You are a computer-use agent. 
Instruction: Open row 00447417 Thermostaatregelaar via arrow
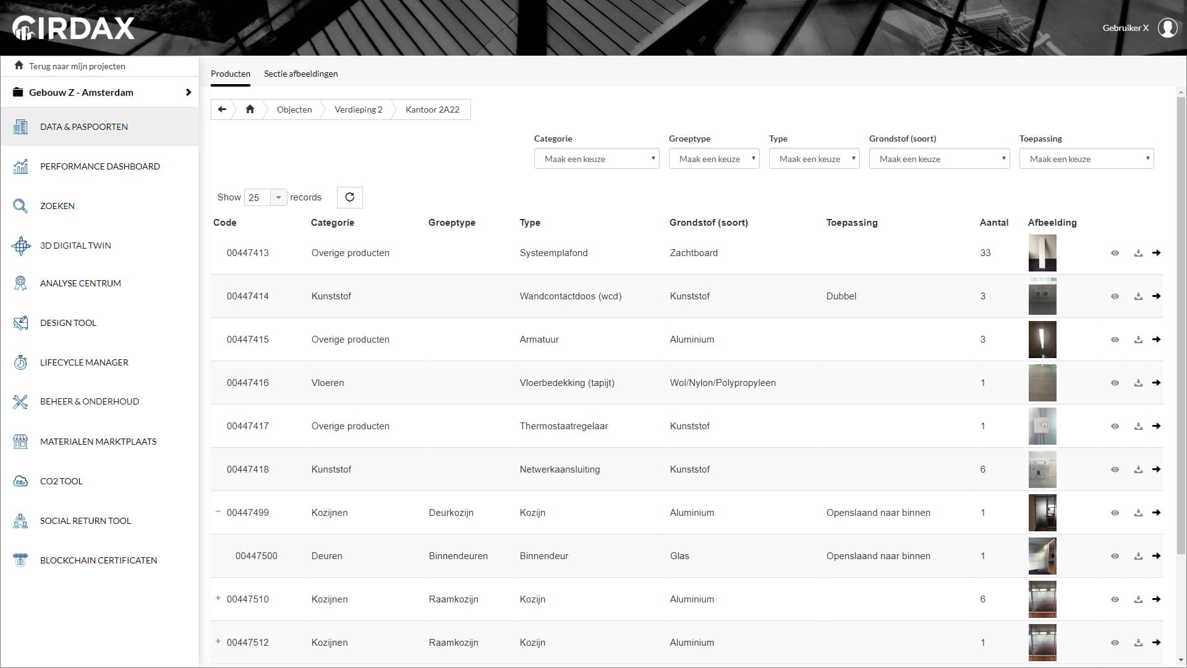(x=1157, y=426)
